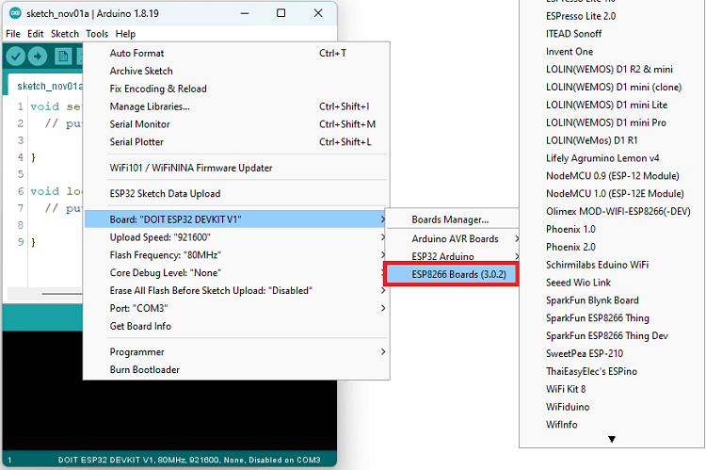Click Burn Bootloader
The width and height of the screenshot is (706, 470).
click(x=144, y=370)
